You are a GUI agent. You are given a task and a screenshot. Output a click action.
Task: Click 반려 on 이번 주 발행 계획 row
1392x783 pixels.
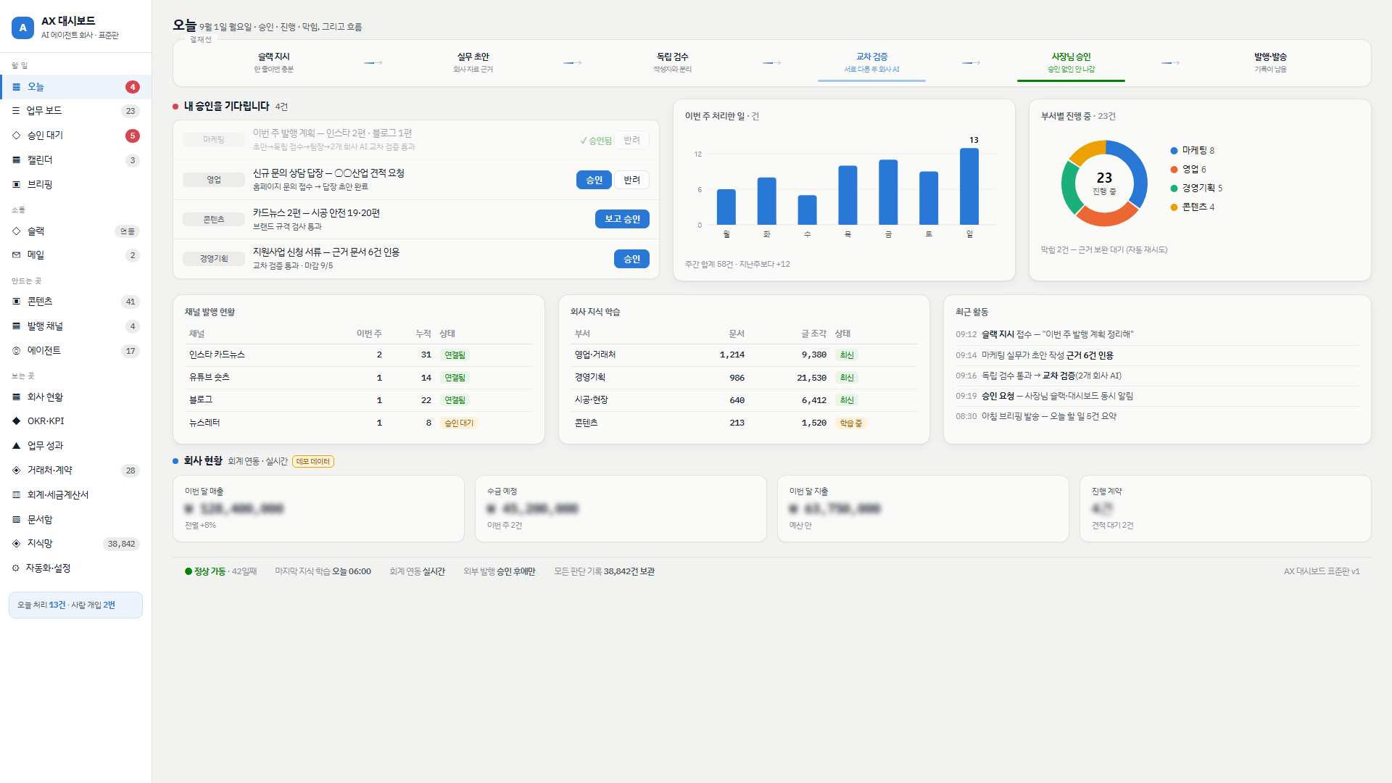pyautogui.click(x=631, y=141)
